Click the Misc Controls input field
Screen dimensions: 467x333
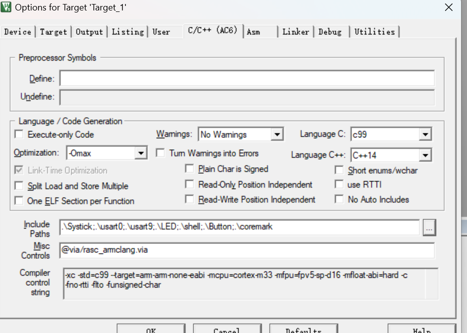click(247, 250)
